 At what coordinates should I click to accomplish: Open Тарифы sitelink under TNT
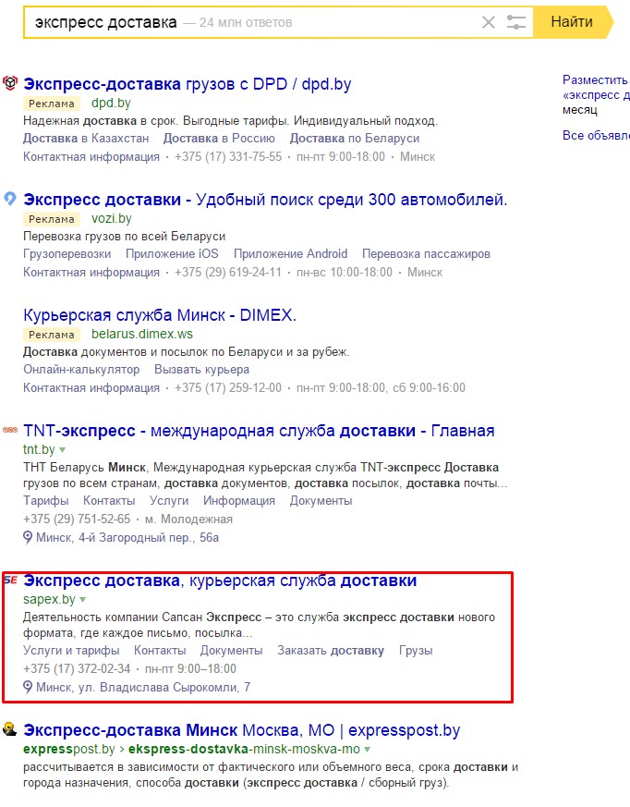(46, 501)
